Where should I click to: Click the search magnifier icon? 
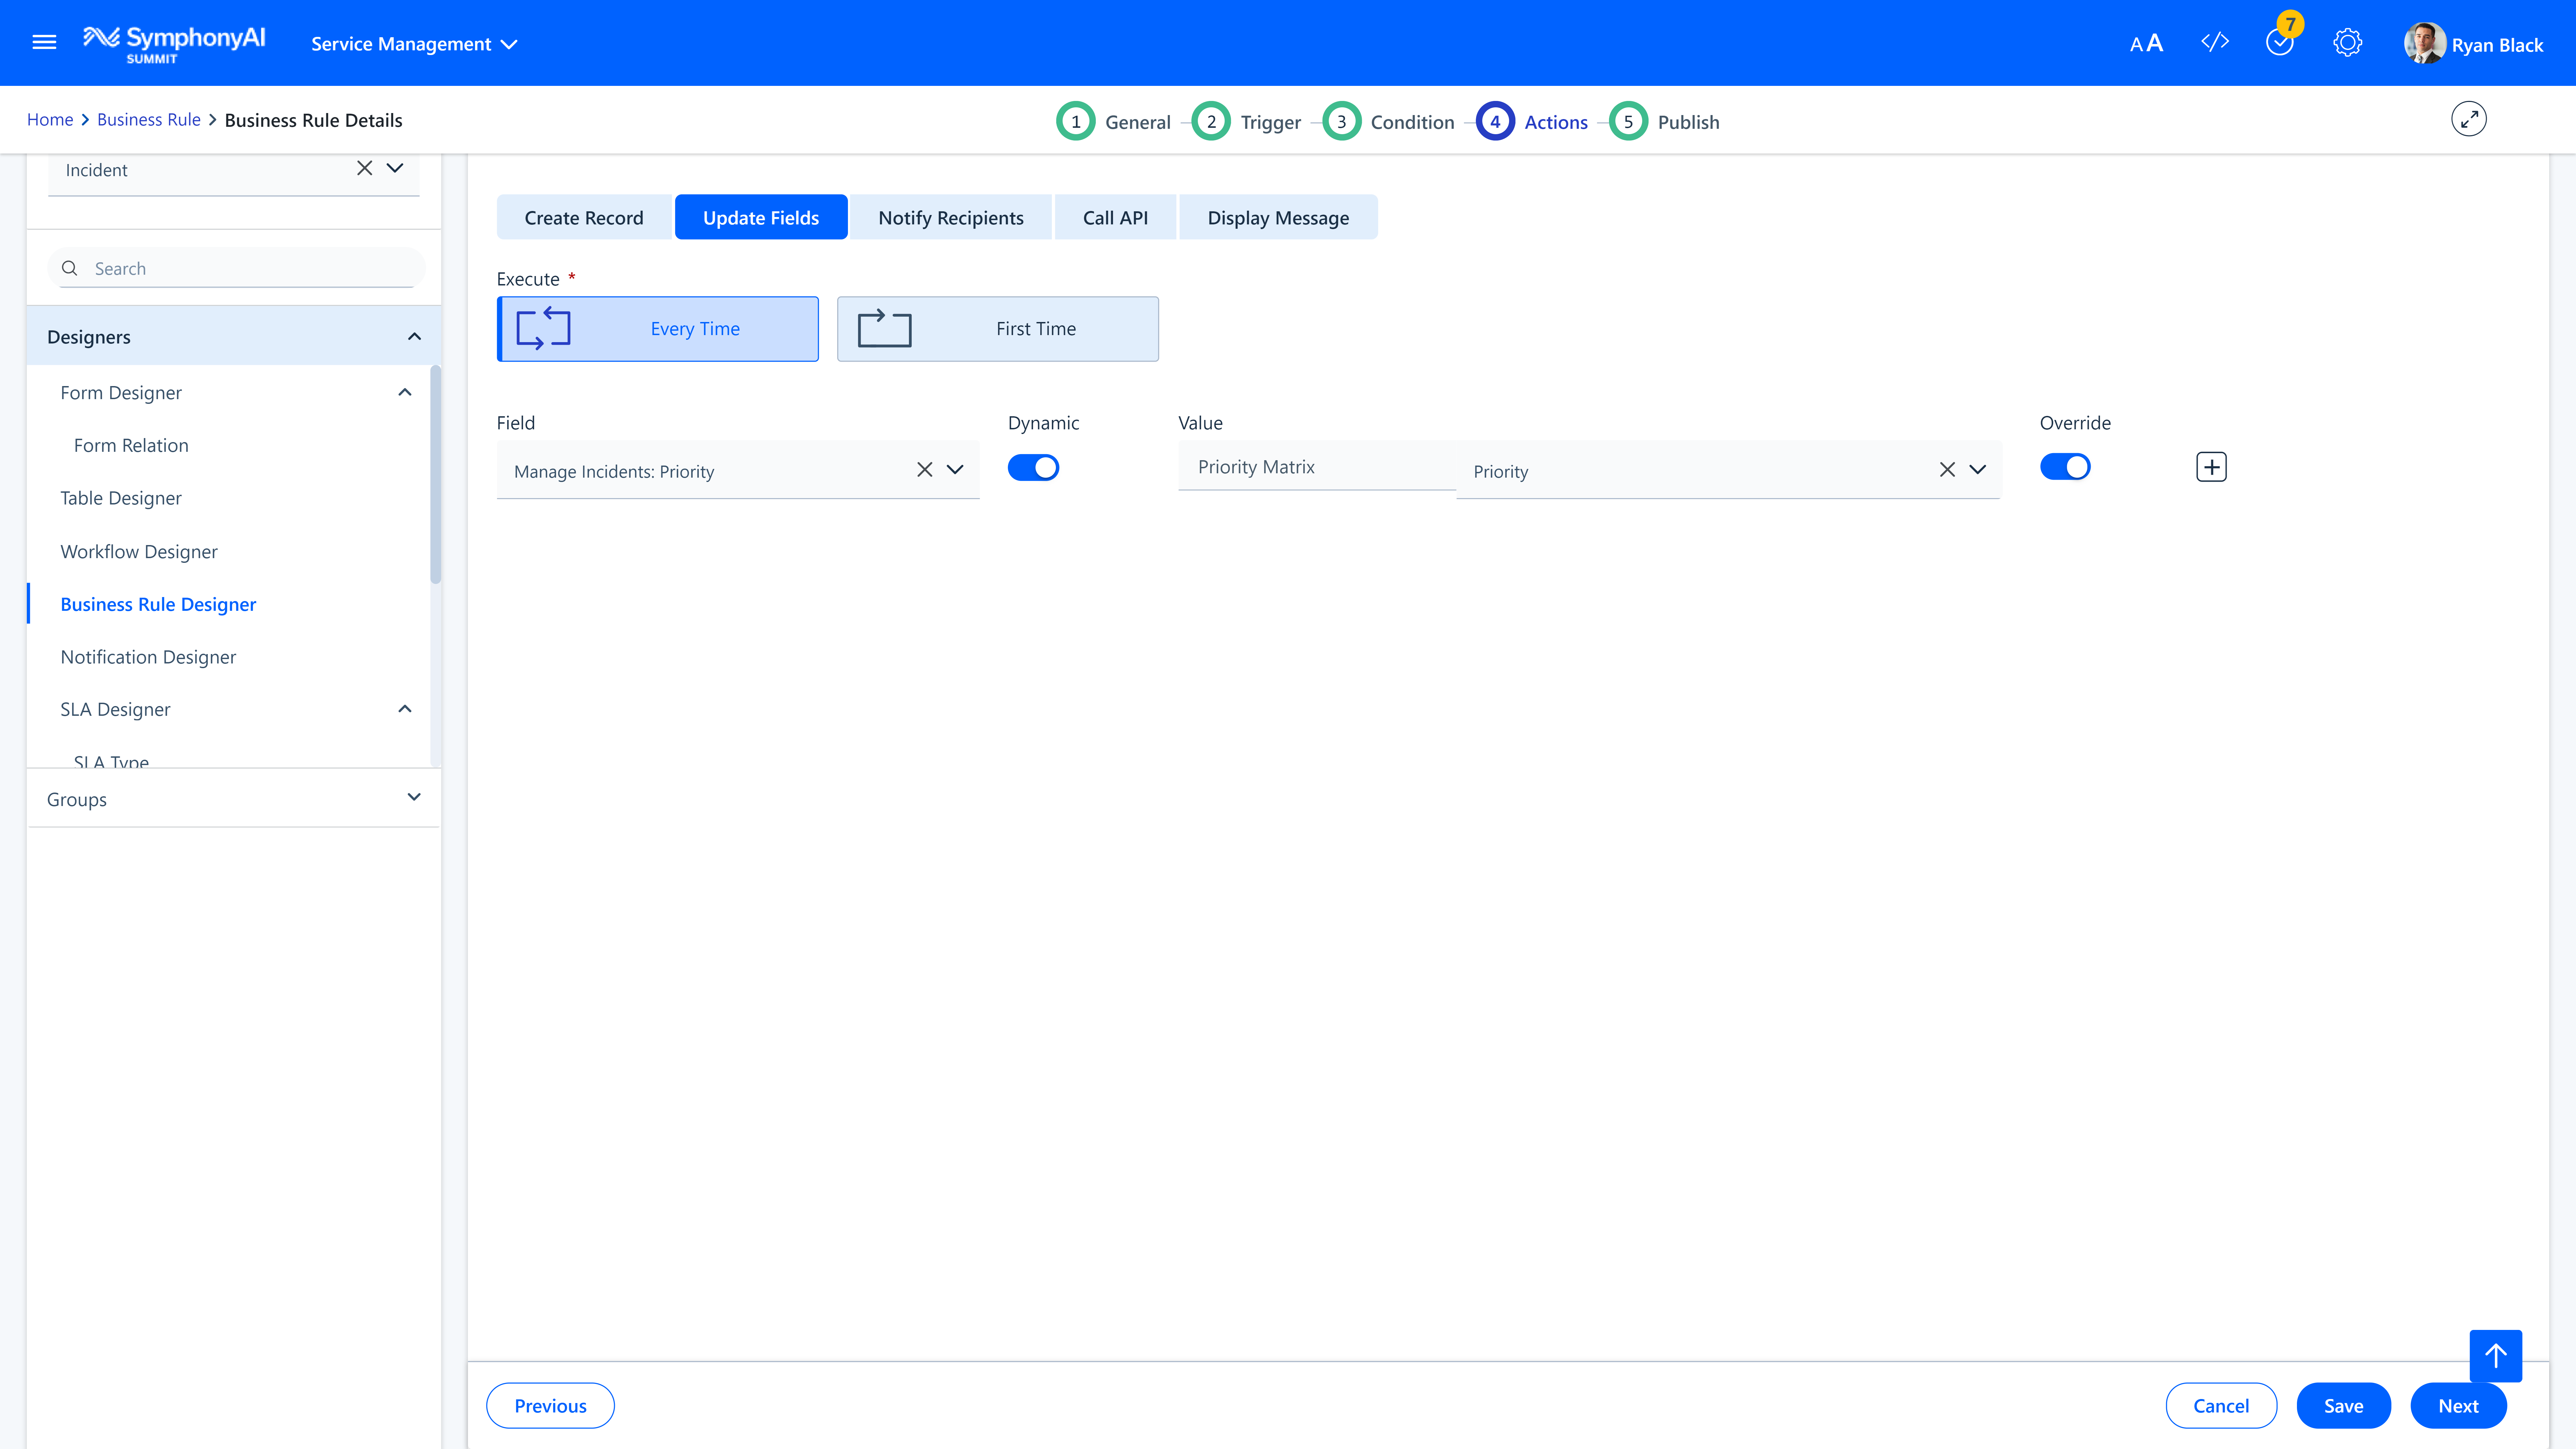70,268
